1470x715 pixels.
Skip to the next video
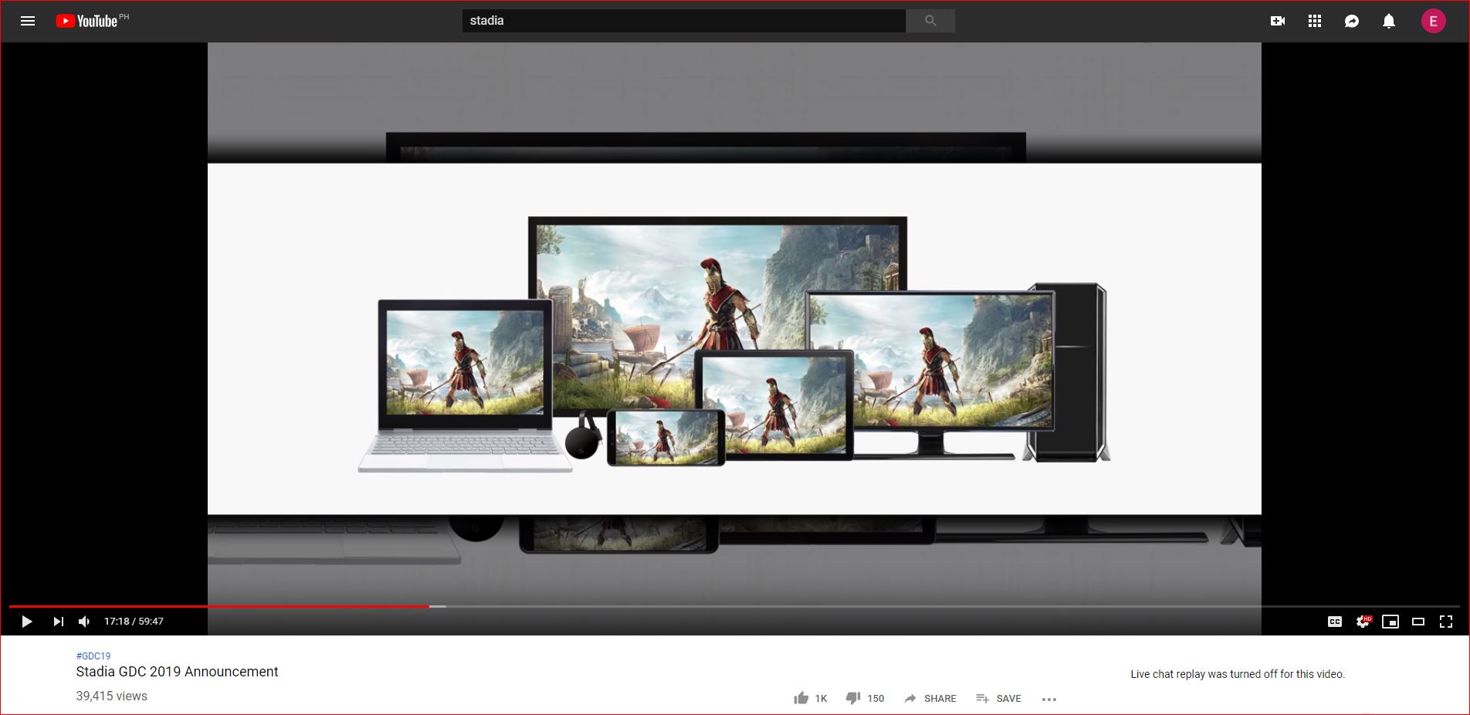coord(58,622)
